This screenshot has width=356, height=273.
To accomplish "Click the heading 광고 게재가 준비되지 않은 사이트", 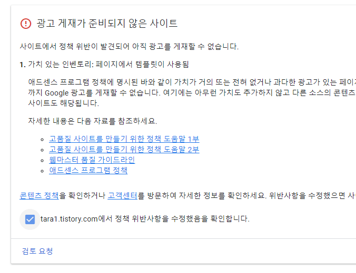I will tap(107, 24).
